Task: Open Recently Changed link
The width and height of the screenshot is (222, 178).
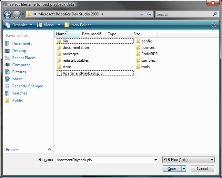Action: coord(28,86)
